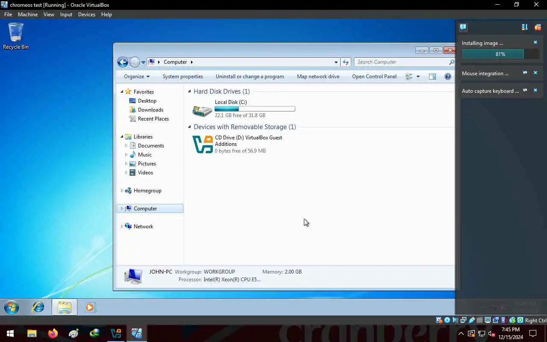Open the VirtualBox File menu
Screen dimensions: 547x342
point(8,14)
